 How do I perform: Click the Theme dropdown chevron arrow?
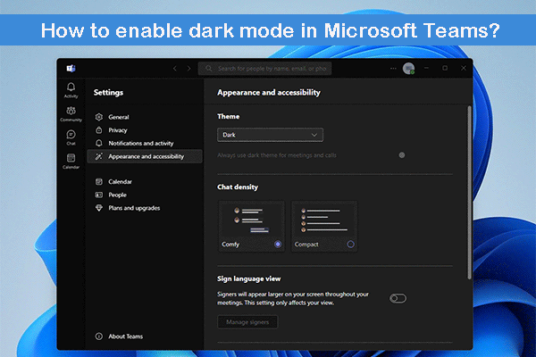tap(314, 135)
